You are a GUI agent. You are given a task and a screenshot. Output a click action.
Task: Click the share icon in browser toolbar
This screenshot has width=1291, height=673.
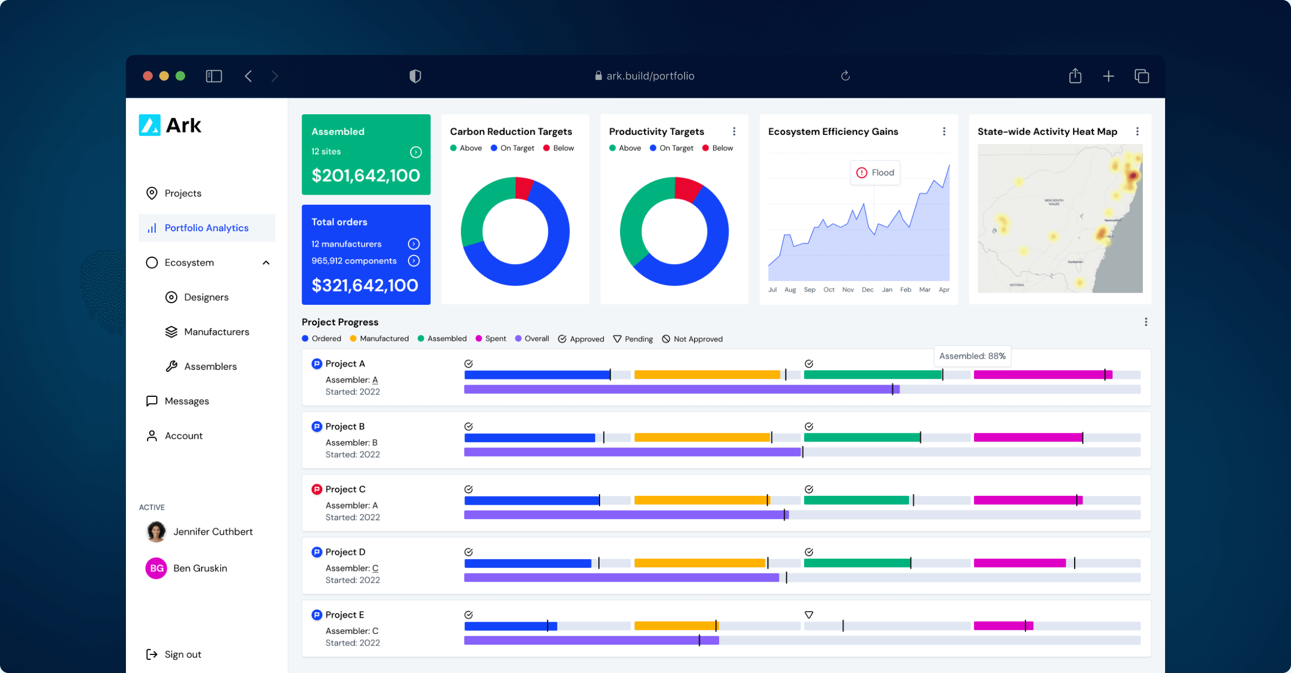point(1075,76)
